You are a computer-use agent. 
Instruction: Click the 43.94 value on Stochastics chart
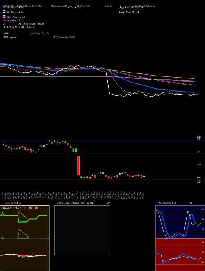pos(198,225)
